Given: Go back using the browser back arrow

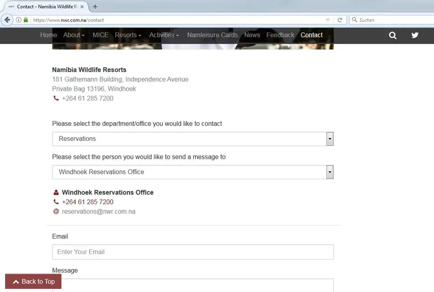Looking at the screenshot, I should 7,20.
